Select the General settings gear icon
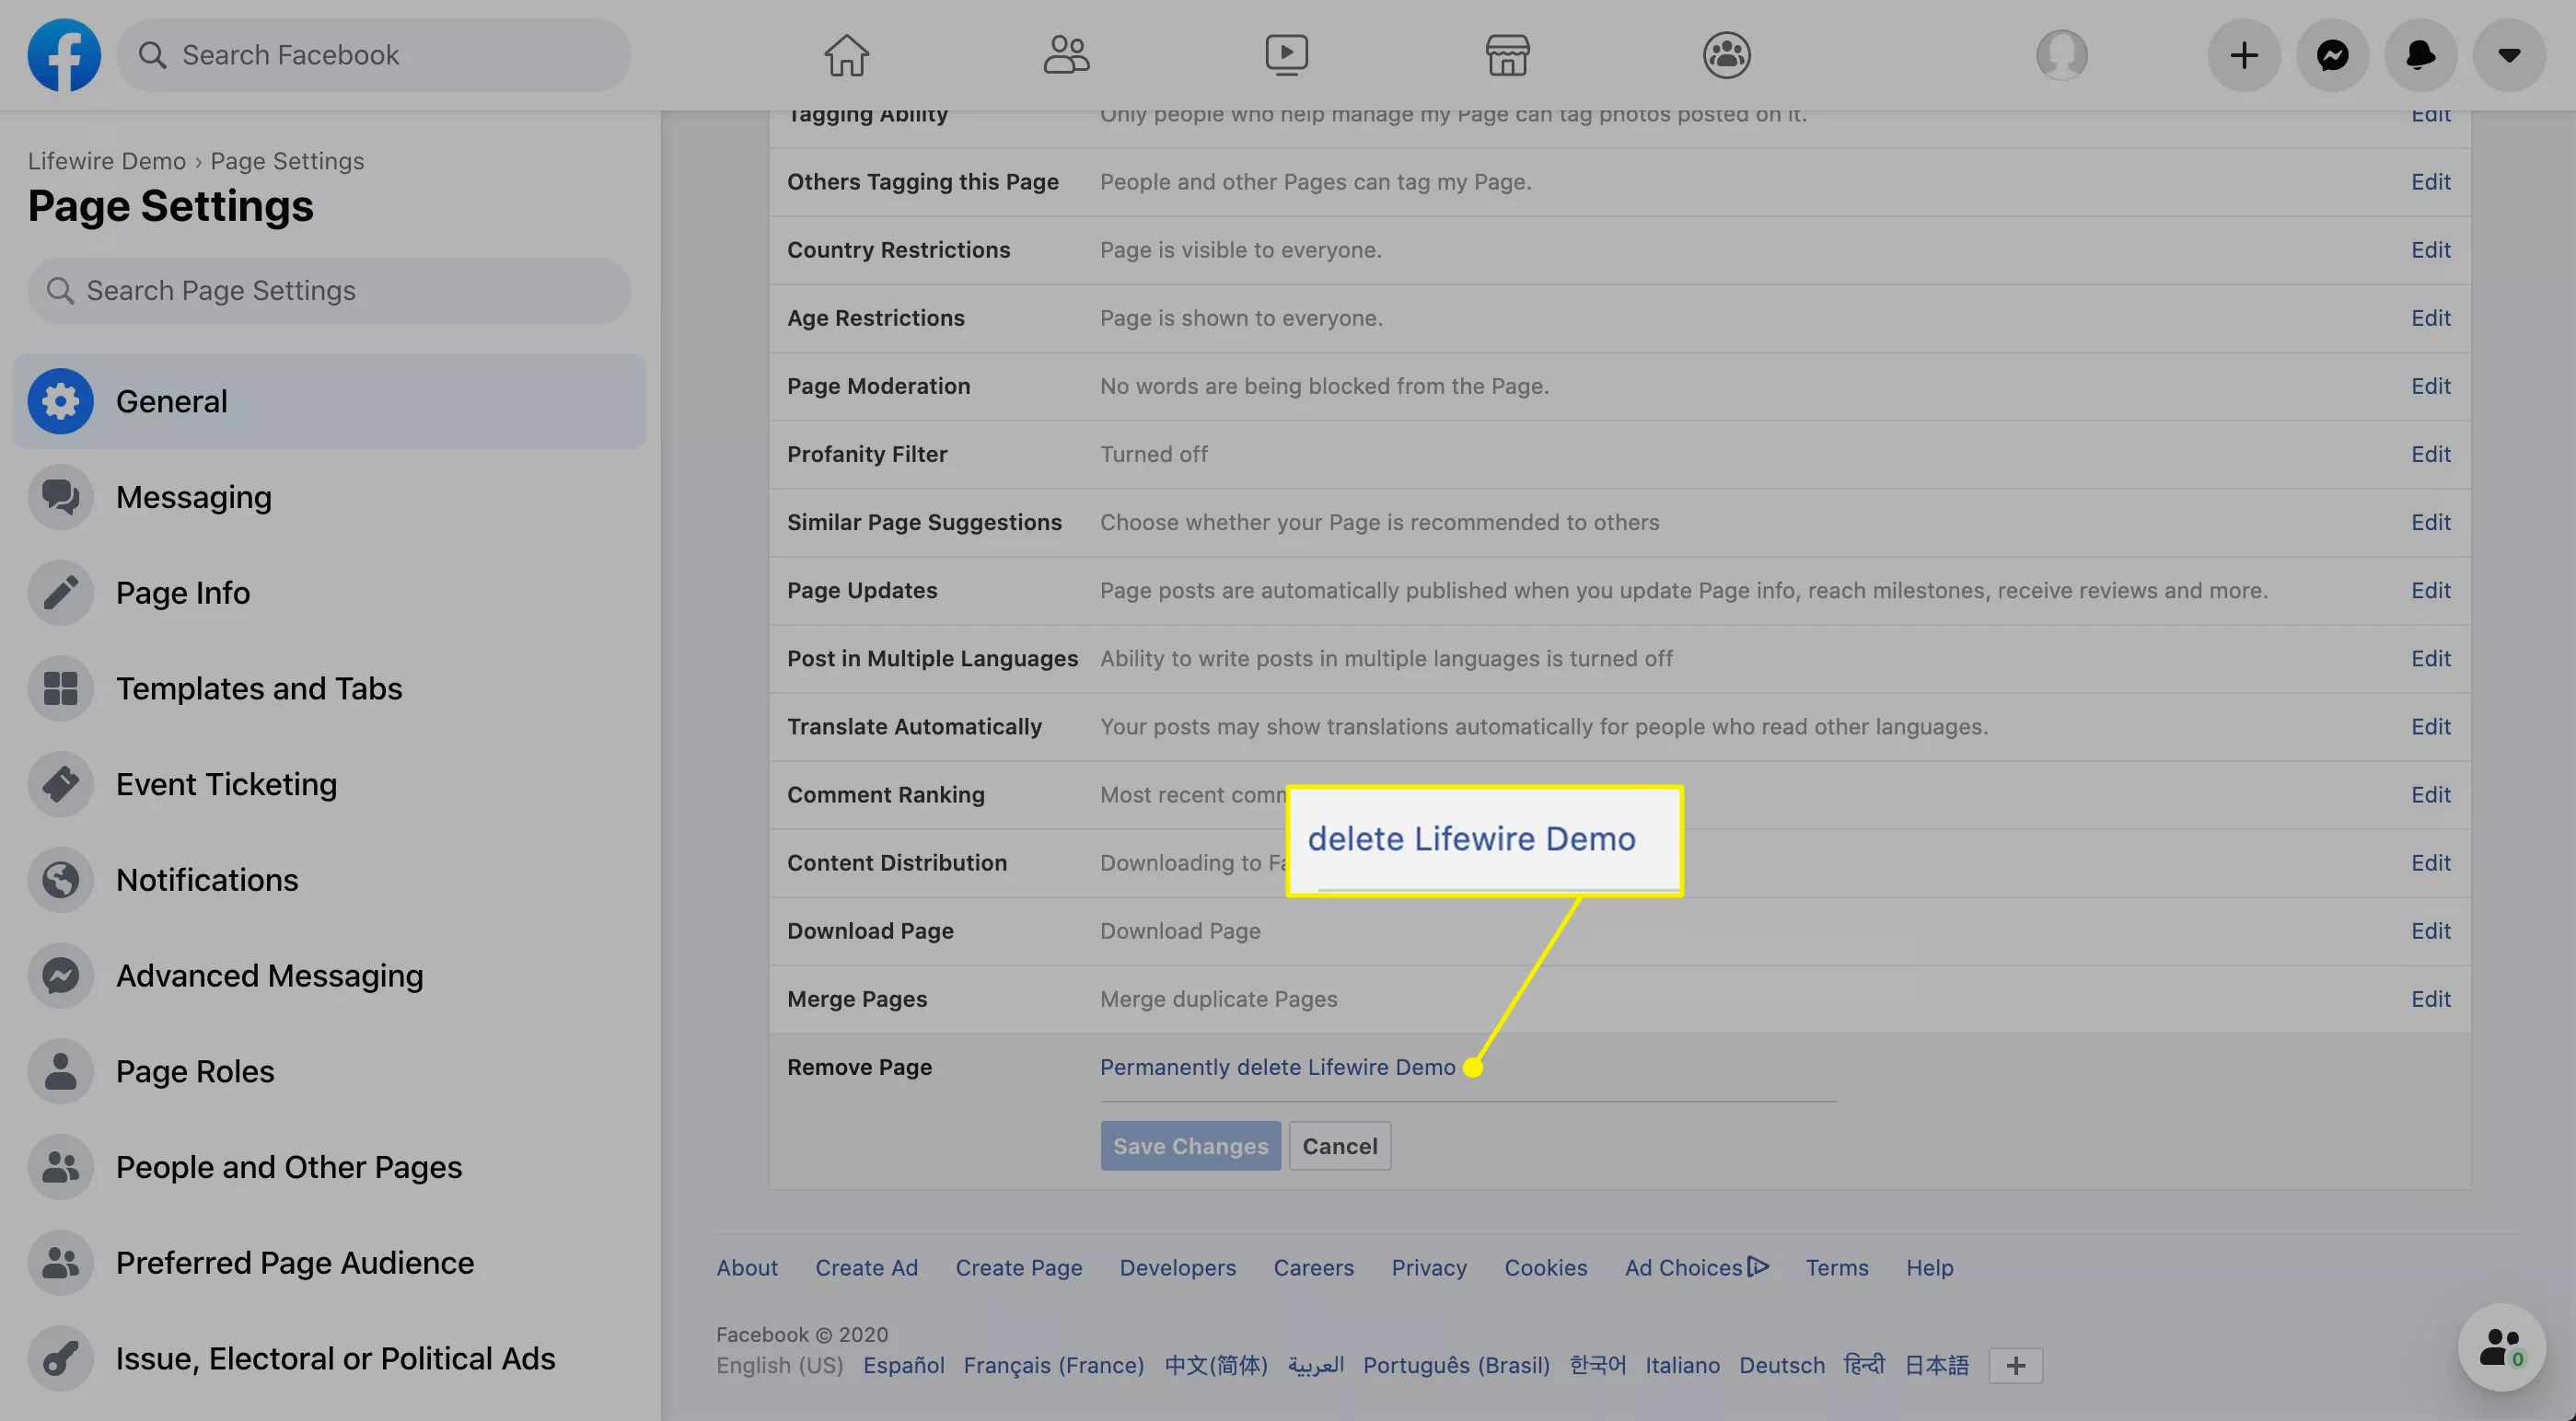Screen dimensions: 2576x1421 click(60, 401)
